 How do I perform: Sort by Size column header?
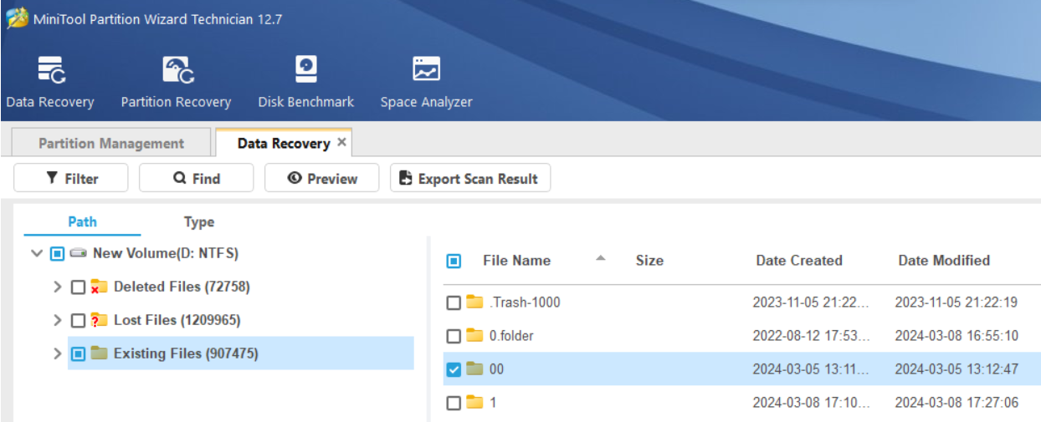point(649,261)
